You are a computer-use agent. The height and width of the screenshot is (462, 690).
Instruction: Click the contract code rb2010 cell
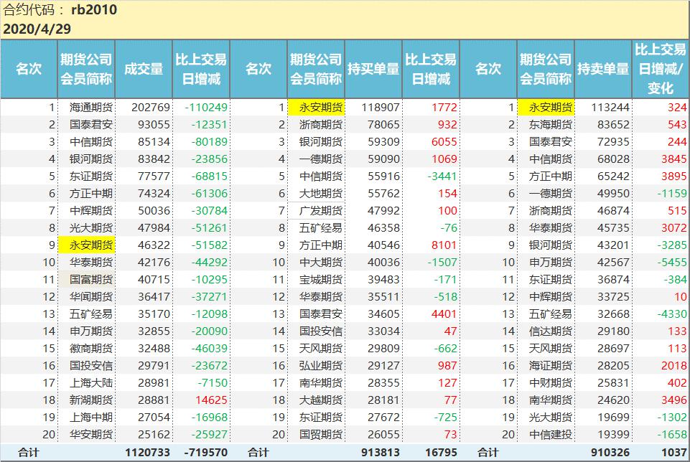click(94, 10)
